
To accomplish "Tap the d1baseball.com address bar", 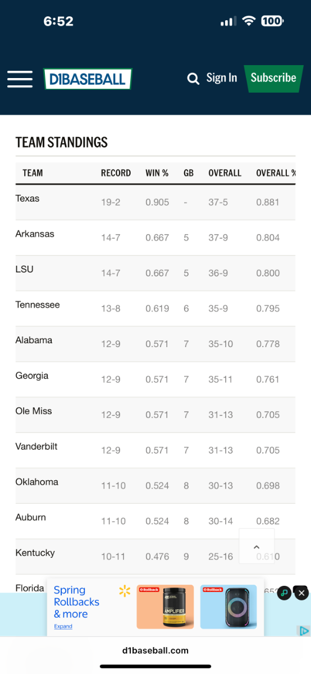I will [x=155, y=650].
